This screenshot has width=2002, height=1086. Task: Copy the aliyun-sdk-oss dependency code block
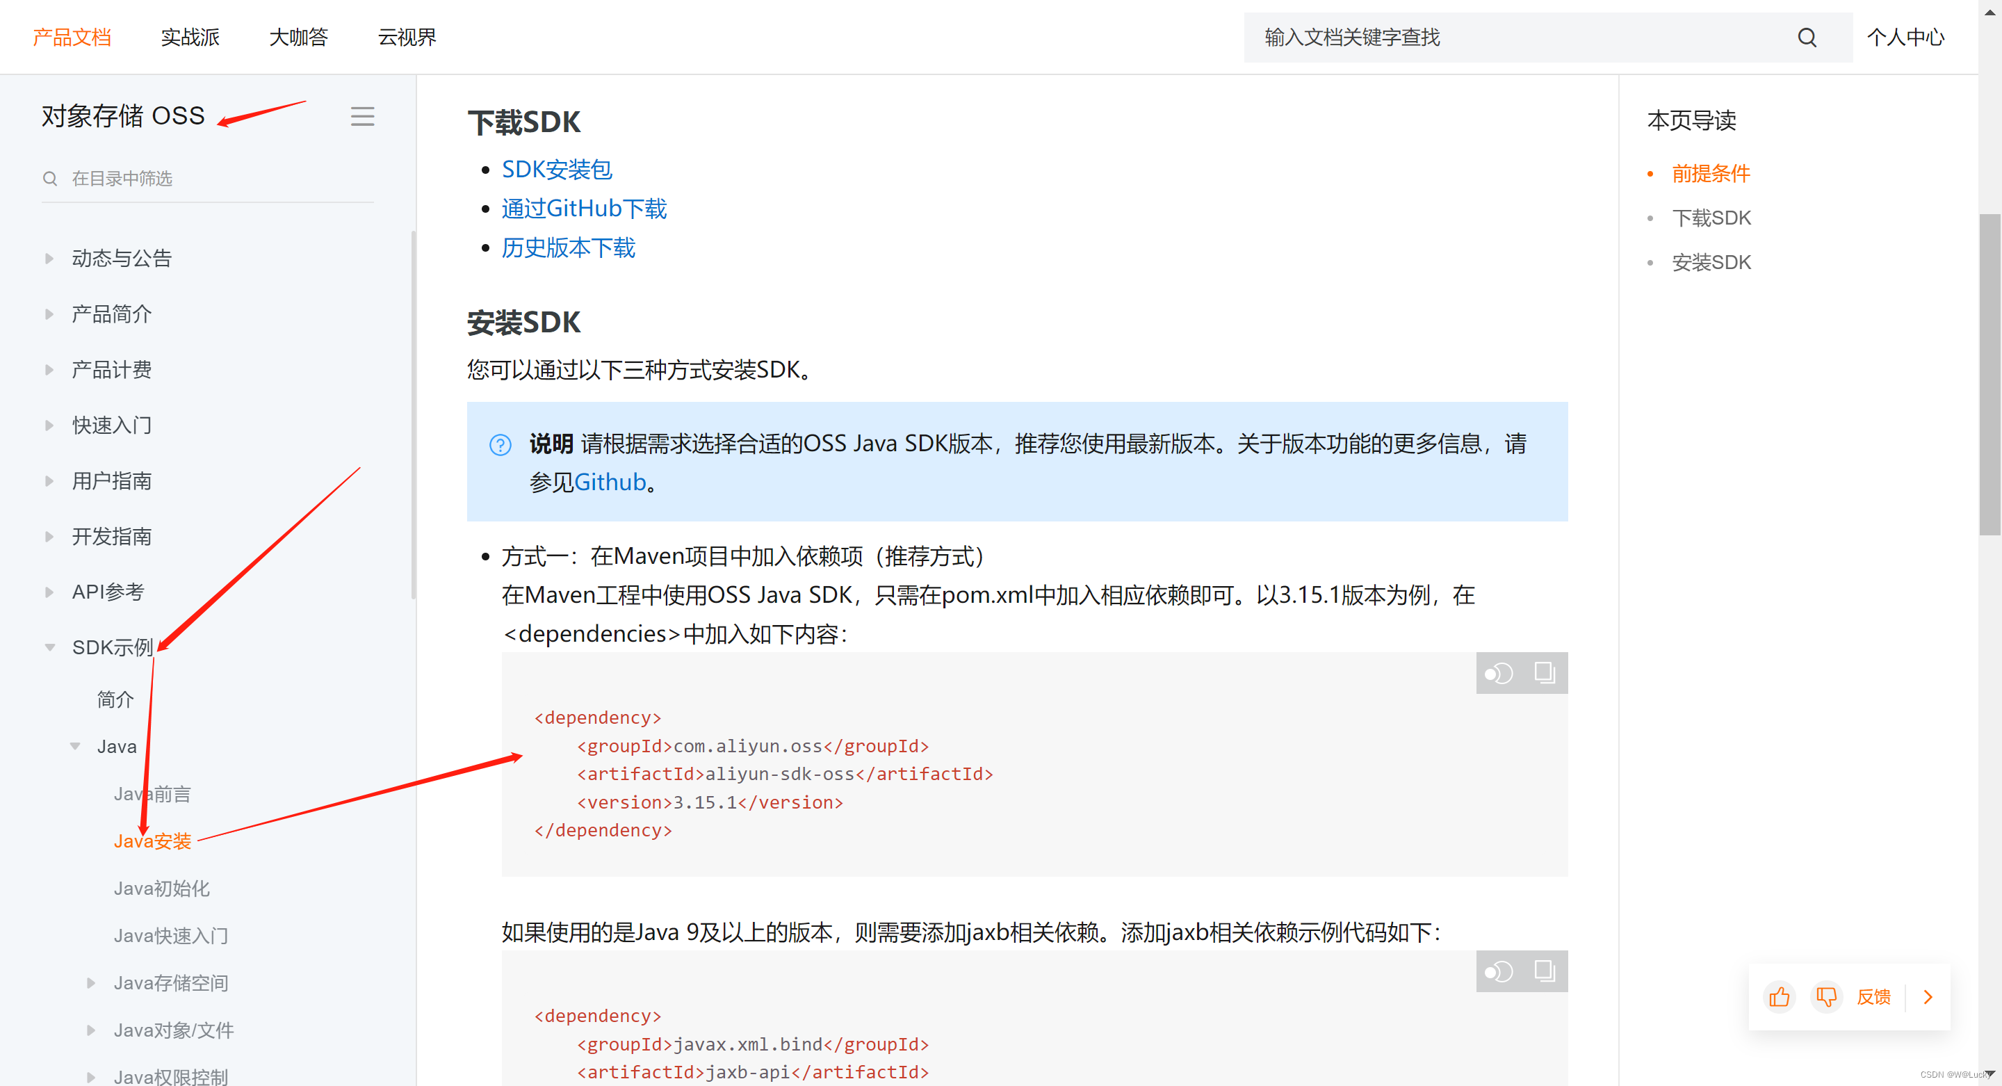tap(1544, 672)
